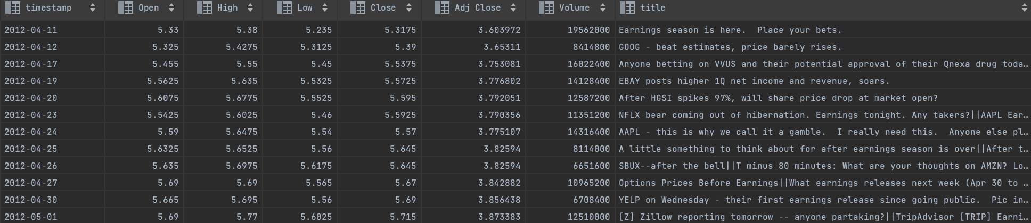Click Low value 5.45
The width and height of the screenshot is (1031, 223).
point(321,64)
